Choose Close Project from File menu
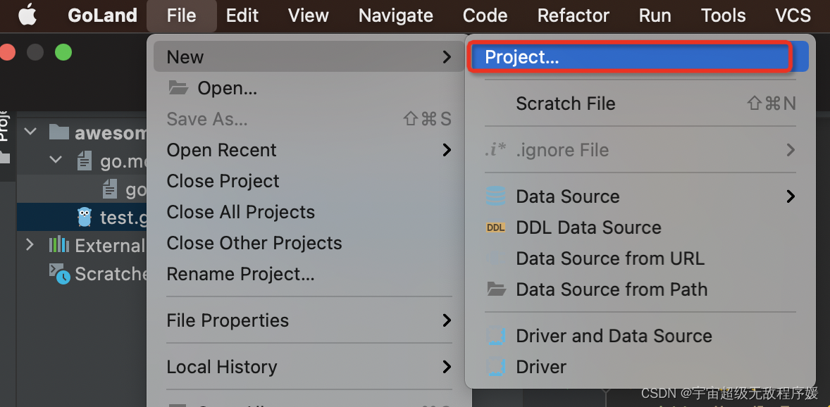 click(223, 181)
